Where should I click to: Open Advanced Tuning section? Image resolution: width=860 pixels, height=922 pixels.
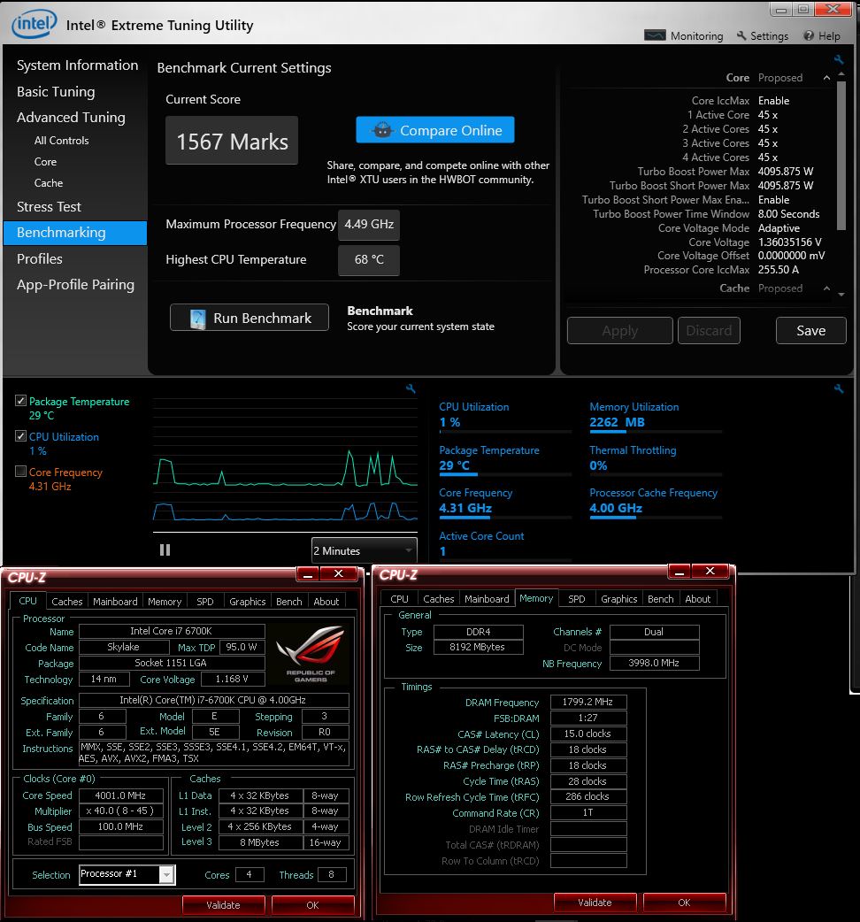coord(71,118)
